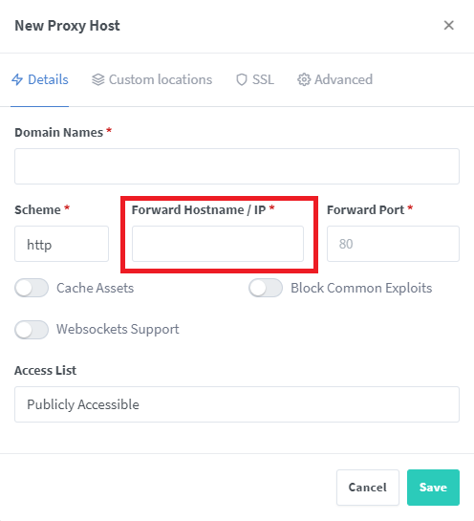The image size is (474, 521).
Task: Click the gear icon beside Advanced
Action: [x=304, y=79]
